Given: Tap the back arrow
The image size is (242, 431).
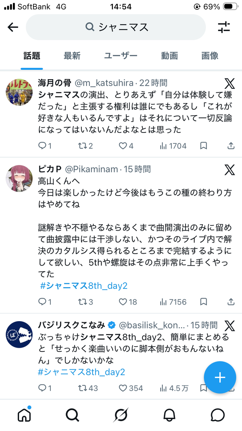Looking at the screenshot, I should click(x=13, y=27).
